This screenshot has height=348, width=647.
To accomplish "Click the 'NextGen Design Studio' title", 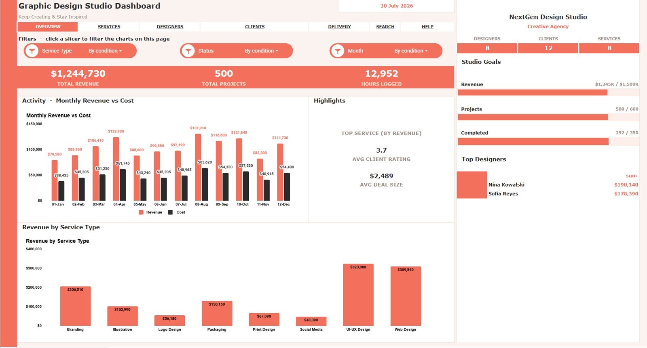I will point(548,17).
